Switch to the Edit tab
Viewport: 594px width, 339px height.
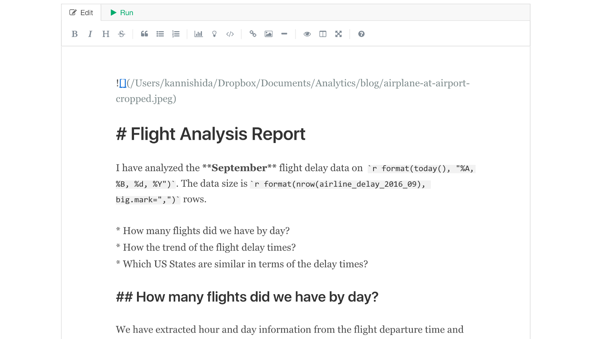pyautogui.click(x=81, y=13)
